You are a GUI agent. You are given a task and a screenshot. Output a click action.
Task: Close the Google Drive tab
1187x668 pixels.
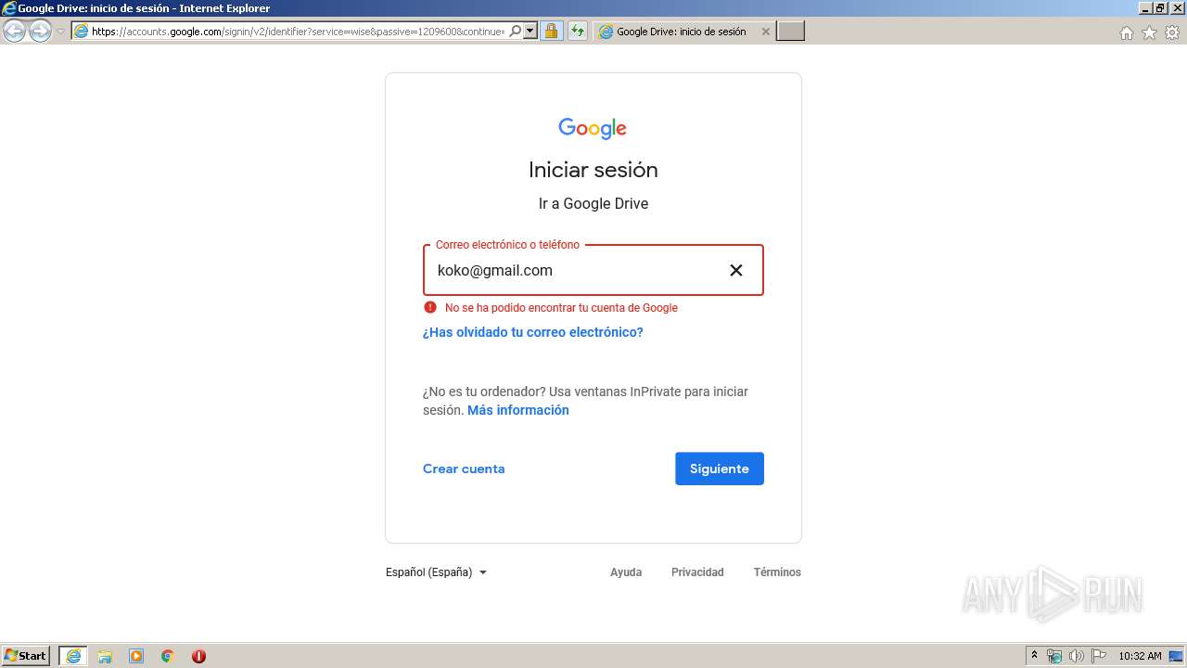765,32
